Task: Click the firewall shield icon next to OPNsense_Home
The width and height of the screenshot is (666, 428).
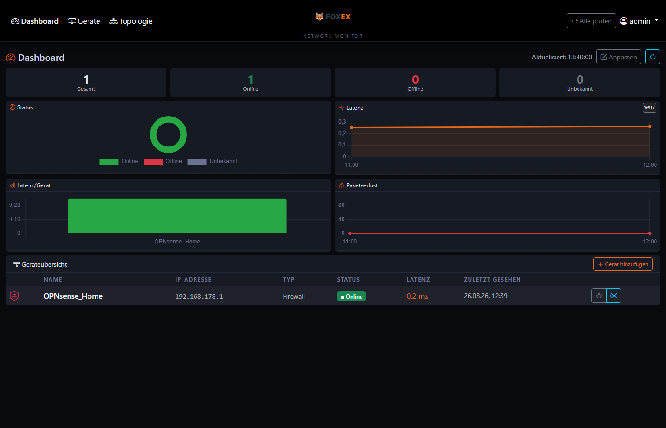Action: point(14,295)
